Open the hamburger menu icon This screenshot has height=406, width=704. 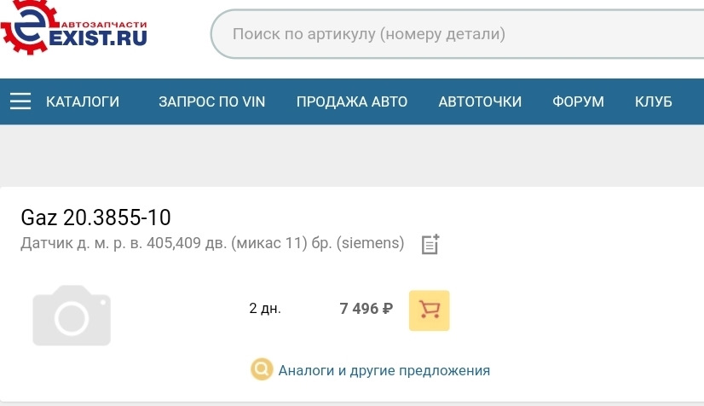(20, 101)
